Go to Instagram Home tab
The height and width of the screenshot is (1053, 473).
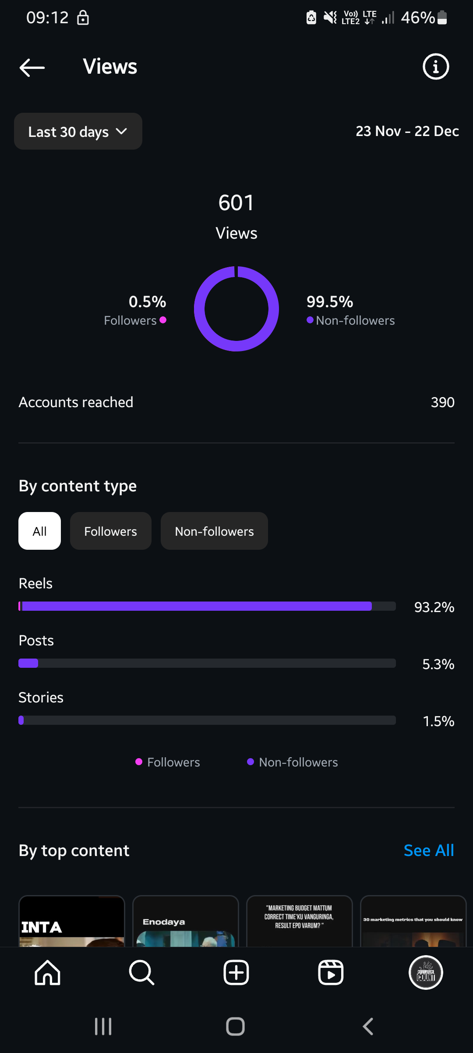[47, 973]
